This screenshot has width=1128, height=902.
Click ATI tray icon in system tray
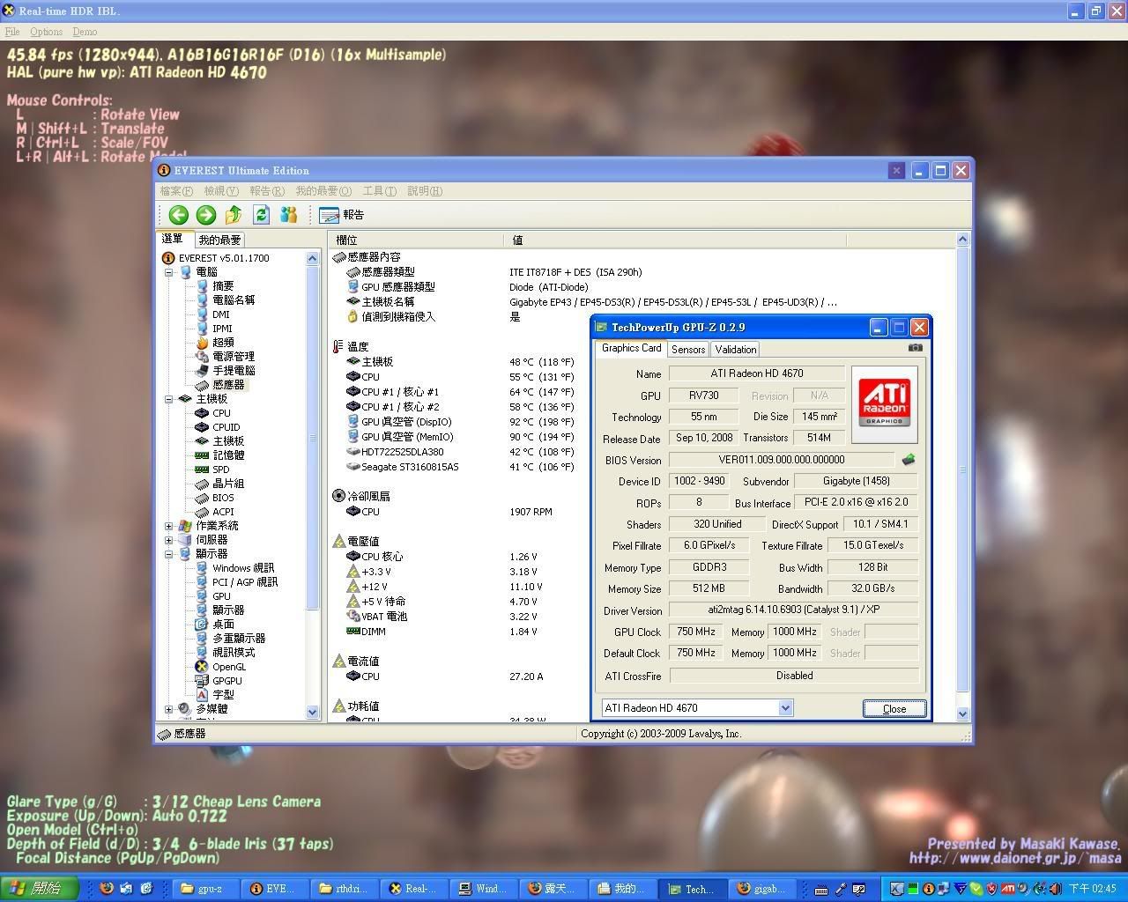(1007, 889)
